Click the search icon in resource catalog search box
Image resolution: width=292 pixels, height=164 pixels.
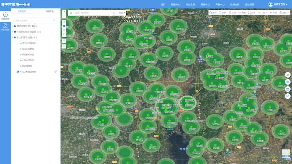pos(54,20)
